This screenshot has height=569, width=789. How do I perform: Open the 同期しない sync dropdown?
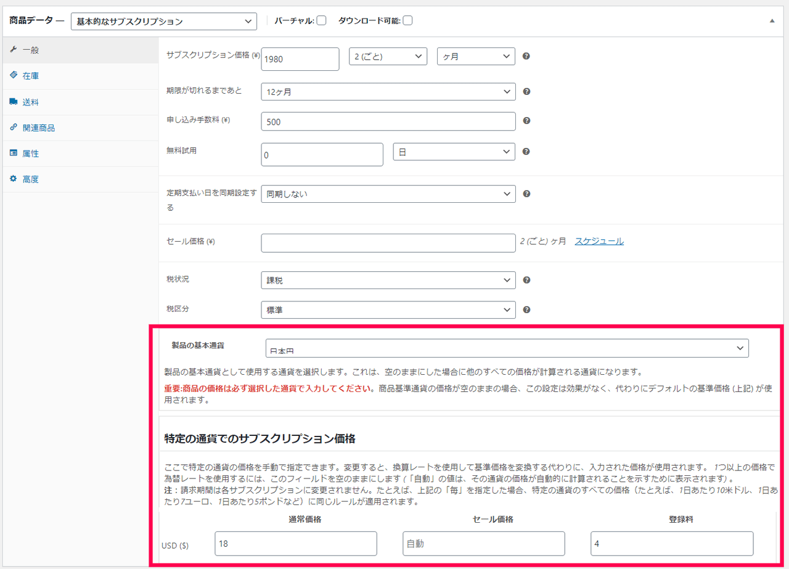[x=388, y=194]
